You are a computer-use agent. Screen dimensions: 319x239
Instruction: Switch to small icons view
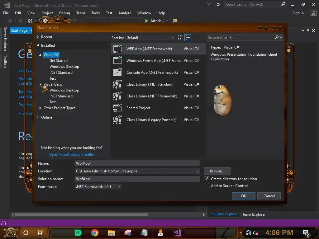(180, 38)
